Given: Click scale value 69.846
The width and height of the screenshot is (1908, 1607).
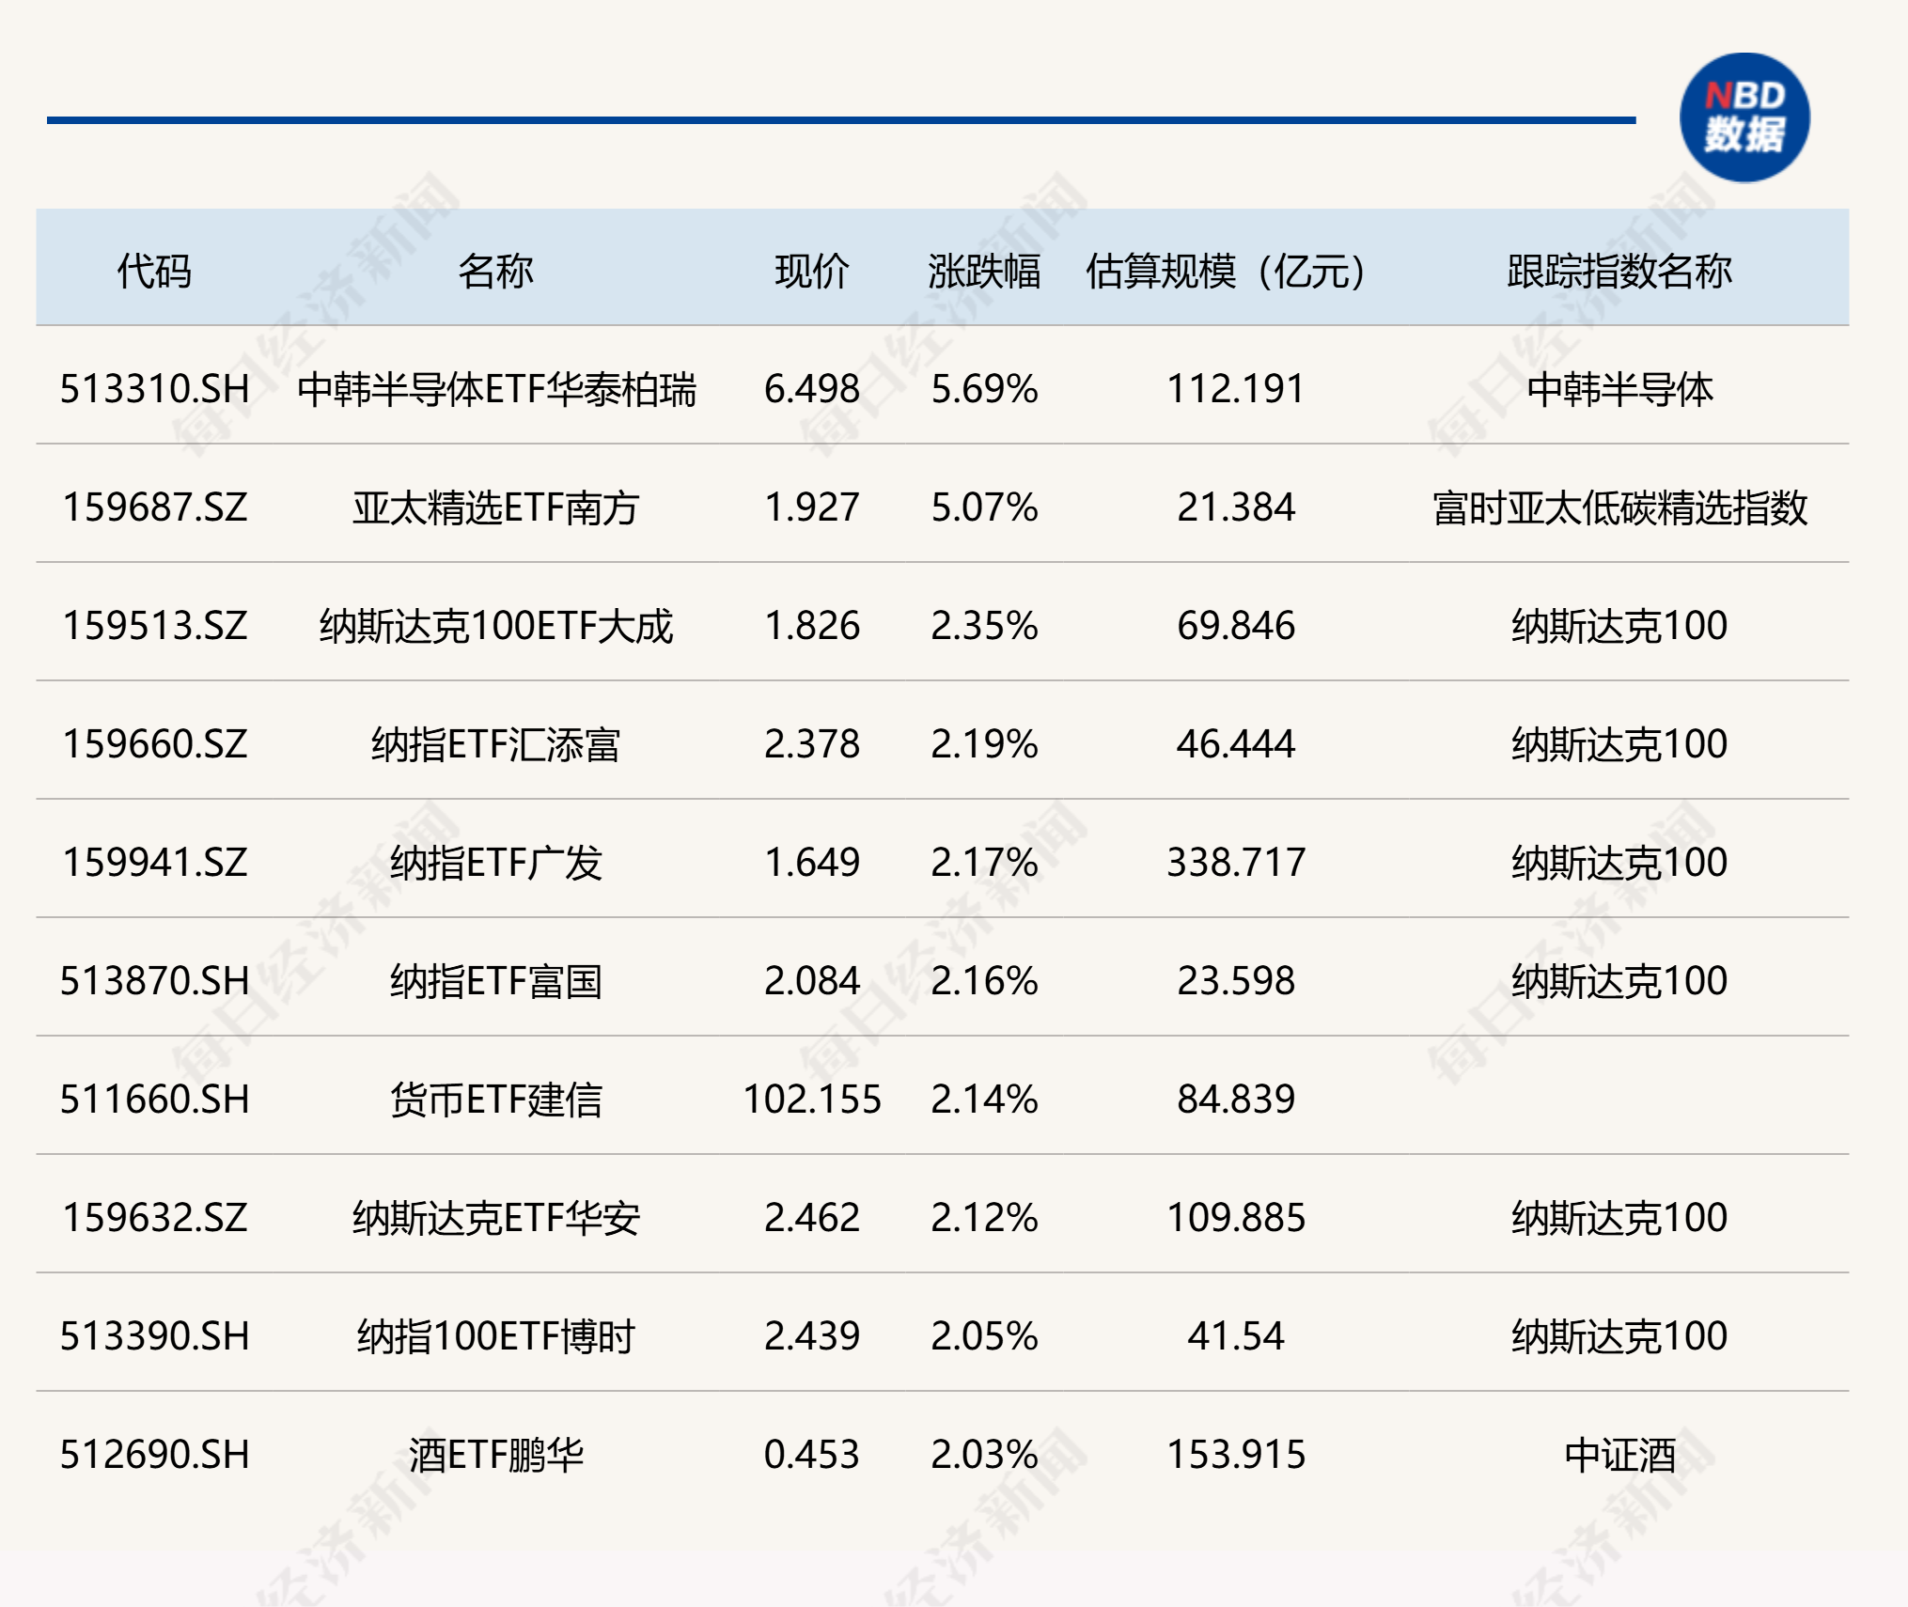Looking at the screenshot, I should coord(1236,626).
